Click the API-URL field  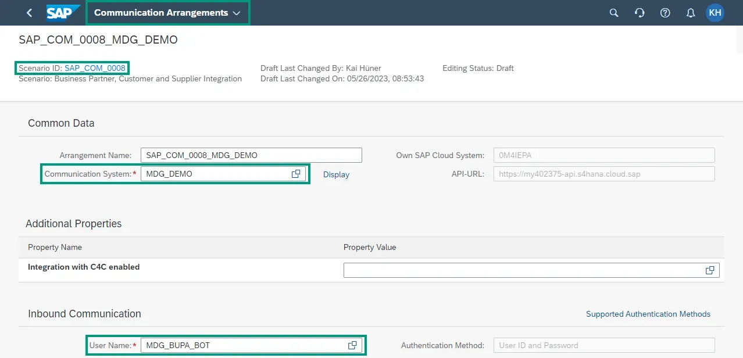pyautogui.click(x=604, y=174)
